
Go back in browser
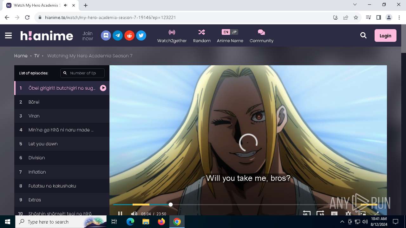[x=7, y=17]
